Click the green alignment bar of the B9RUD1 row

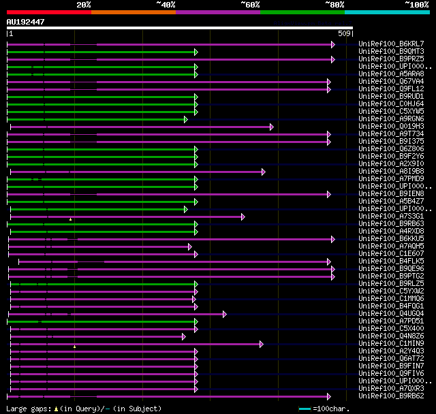click(101, 97)
